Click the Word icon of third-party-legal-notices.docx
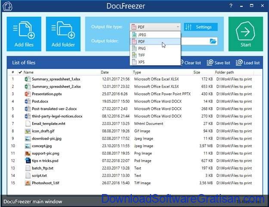Image resolution: width=269 pixels, height=207 pixels. click(x=28, y=116)
